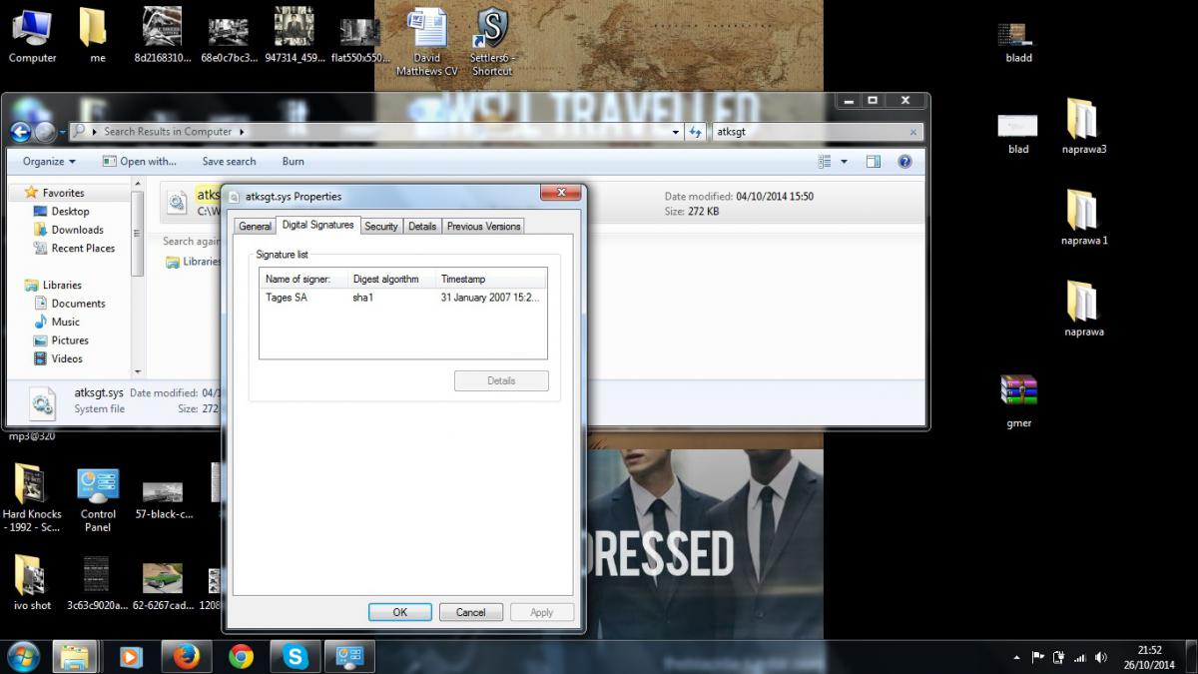Click the Apply button
This screenshot has width=1198, height=674.
[542, 612]
